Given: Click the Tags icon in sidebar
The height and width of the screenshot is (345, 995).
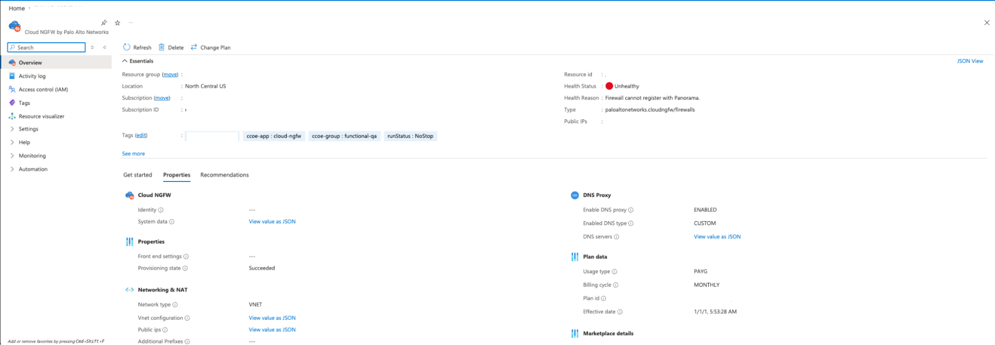Looking at the screenshot, I should 12,103.
